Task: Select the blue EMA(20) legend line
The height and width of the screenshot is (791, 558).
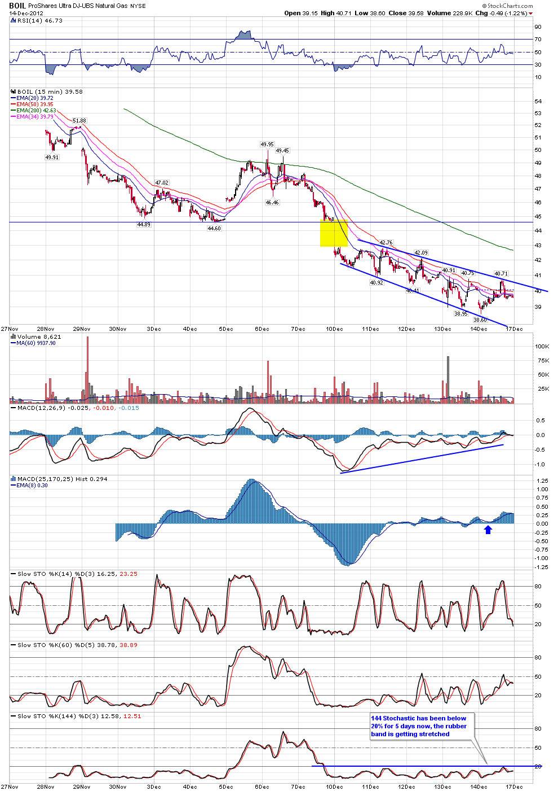Action: [x=14, y=98]
